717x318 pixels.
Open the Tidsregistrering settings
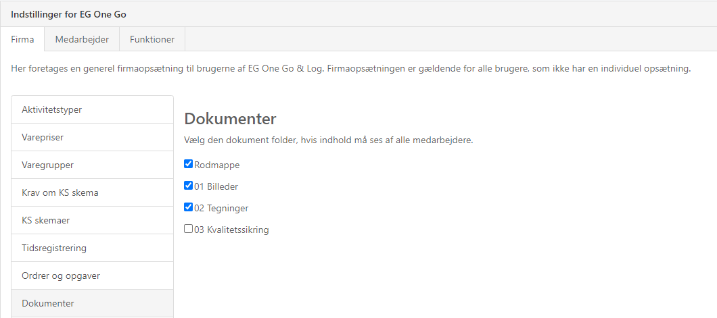pos(92,248)
